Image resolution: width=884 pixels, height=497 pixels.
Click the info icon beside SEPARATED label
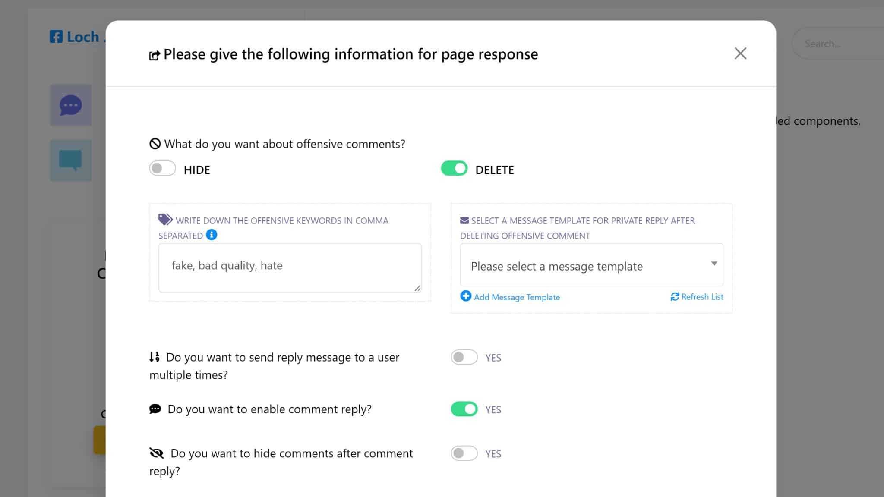[212, 235]
